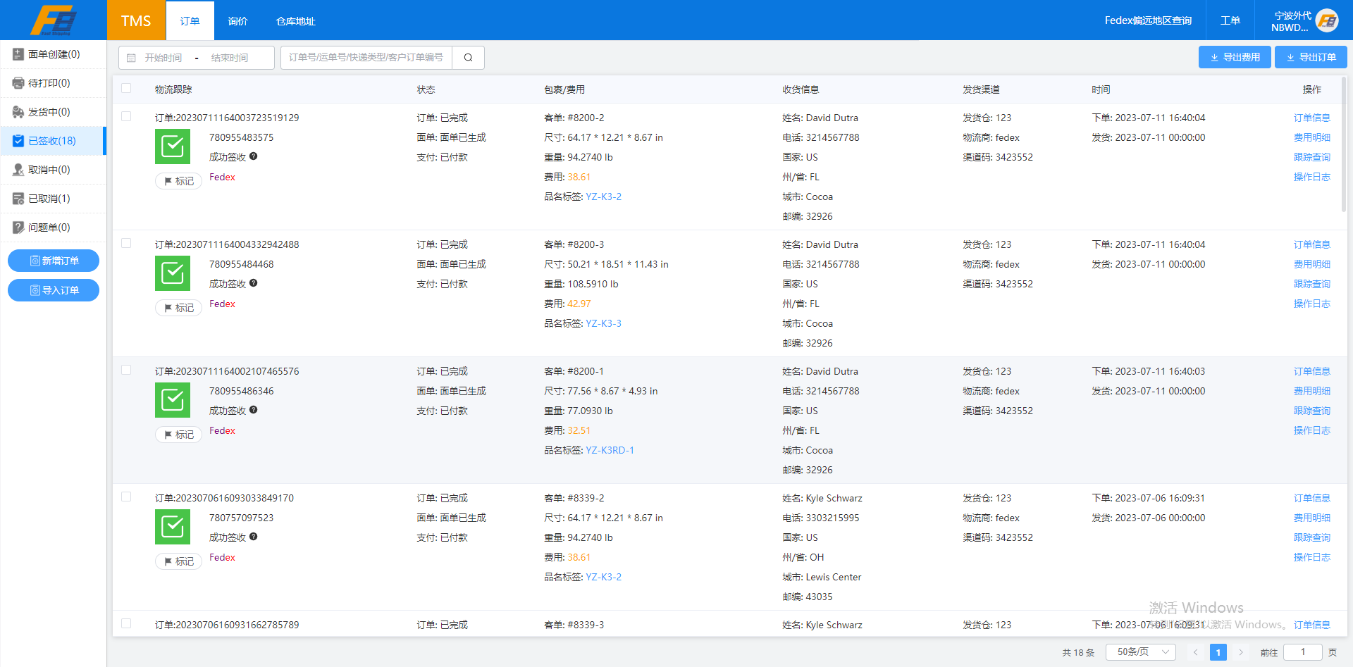Viewport: 1353px width, 667px height.
Task: Click the 导出订单 button
Action: coord(1311,57)
